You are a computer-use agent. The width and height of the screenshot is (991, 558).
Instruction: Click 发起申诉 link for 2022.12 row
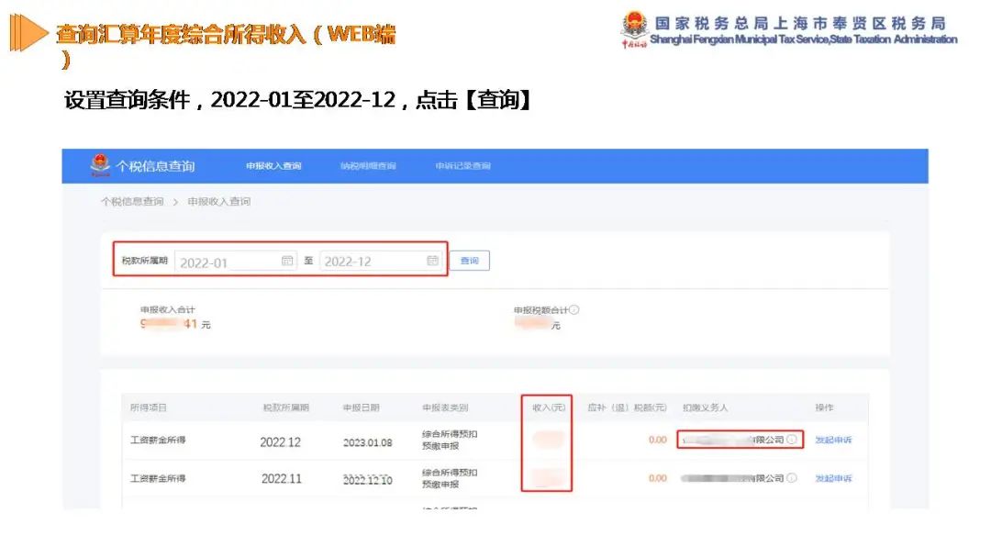(833, 440)
